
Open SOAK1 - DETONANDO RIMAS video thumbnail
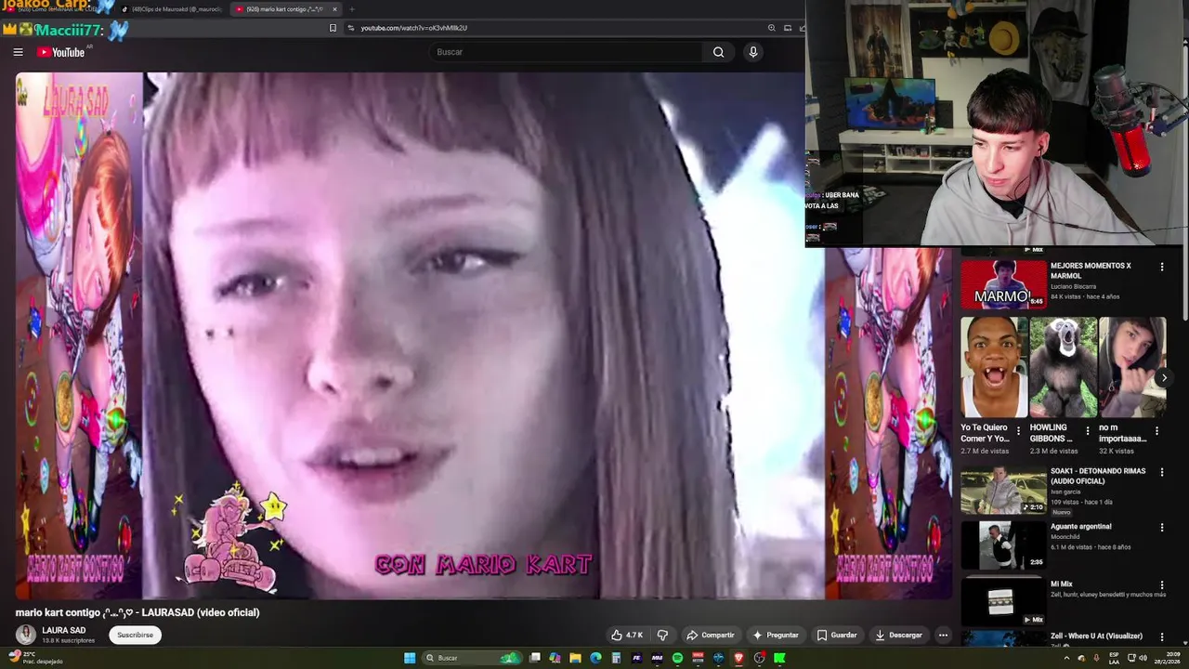pos(1003,491)
